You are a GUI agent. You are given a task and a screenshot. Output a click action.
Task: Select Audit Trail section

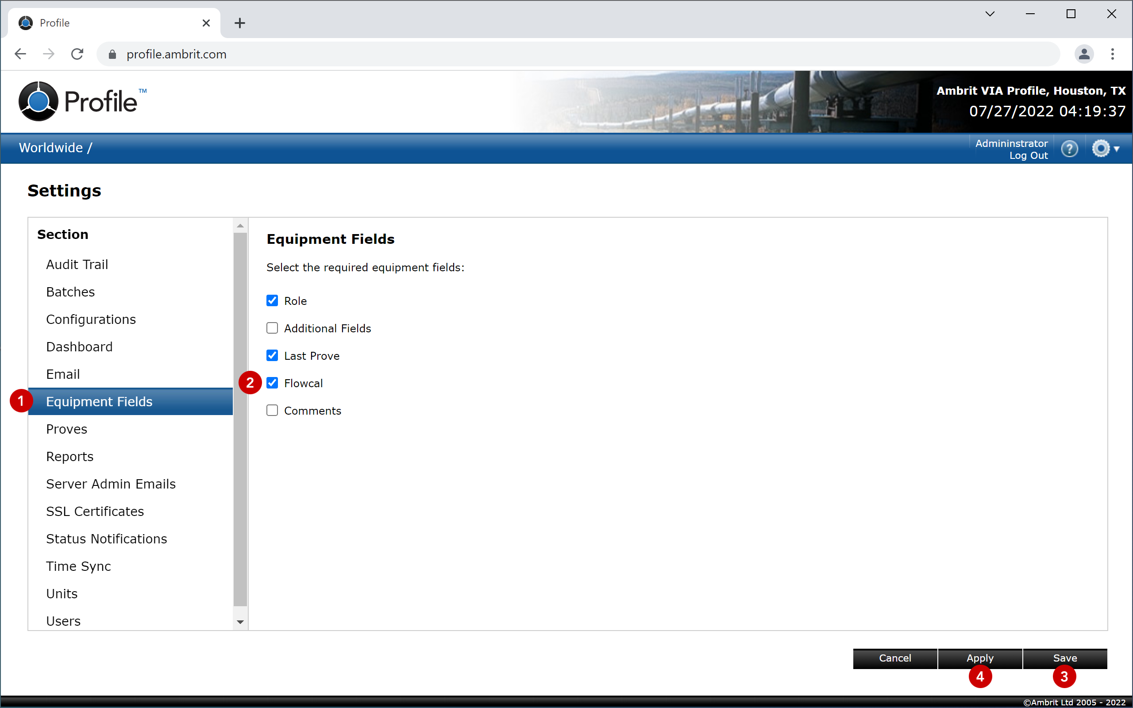coord(131,265)
